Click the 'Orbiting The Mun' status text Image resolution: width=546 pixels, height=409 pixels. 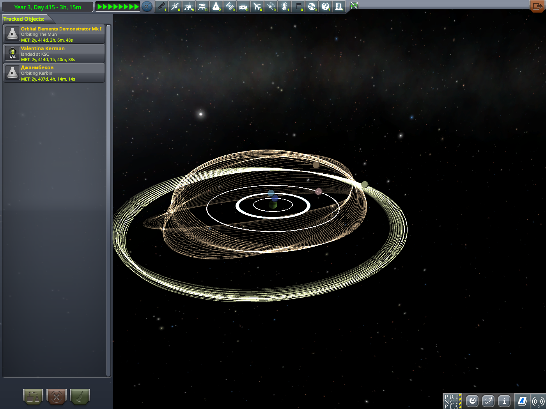(x=39, y=34)
